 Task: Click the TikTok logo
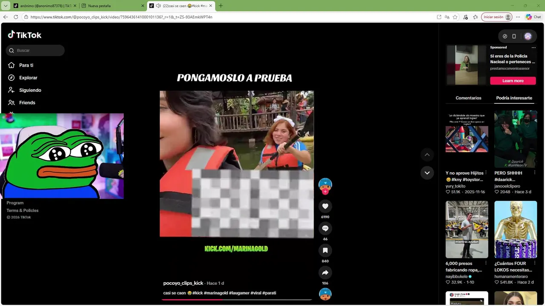point(25,35)
